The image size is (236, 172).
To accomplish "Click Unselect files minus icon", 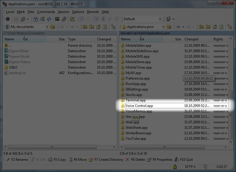I will pyautogui.click(x=88, y=19).
